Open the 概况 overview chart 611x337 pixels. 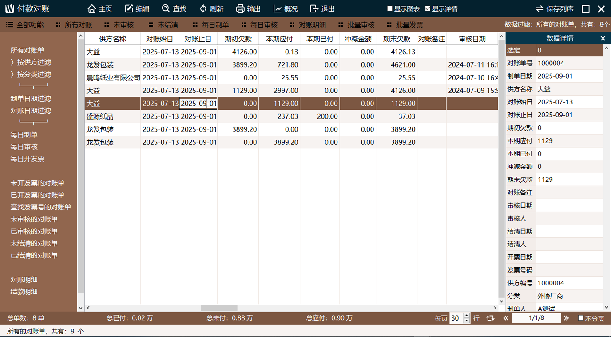click(x=278, y=9)
